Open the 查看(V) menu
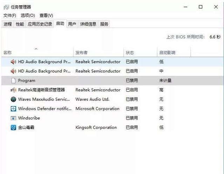224x174 pixels. point(46,15)
